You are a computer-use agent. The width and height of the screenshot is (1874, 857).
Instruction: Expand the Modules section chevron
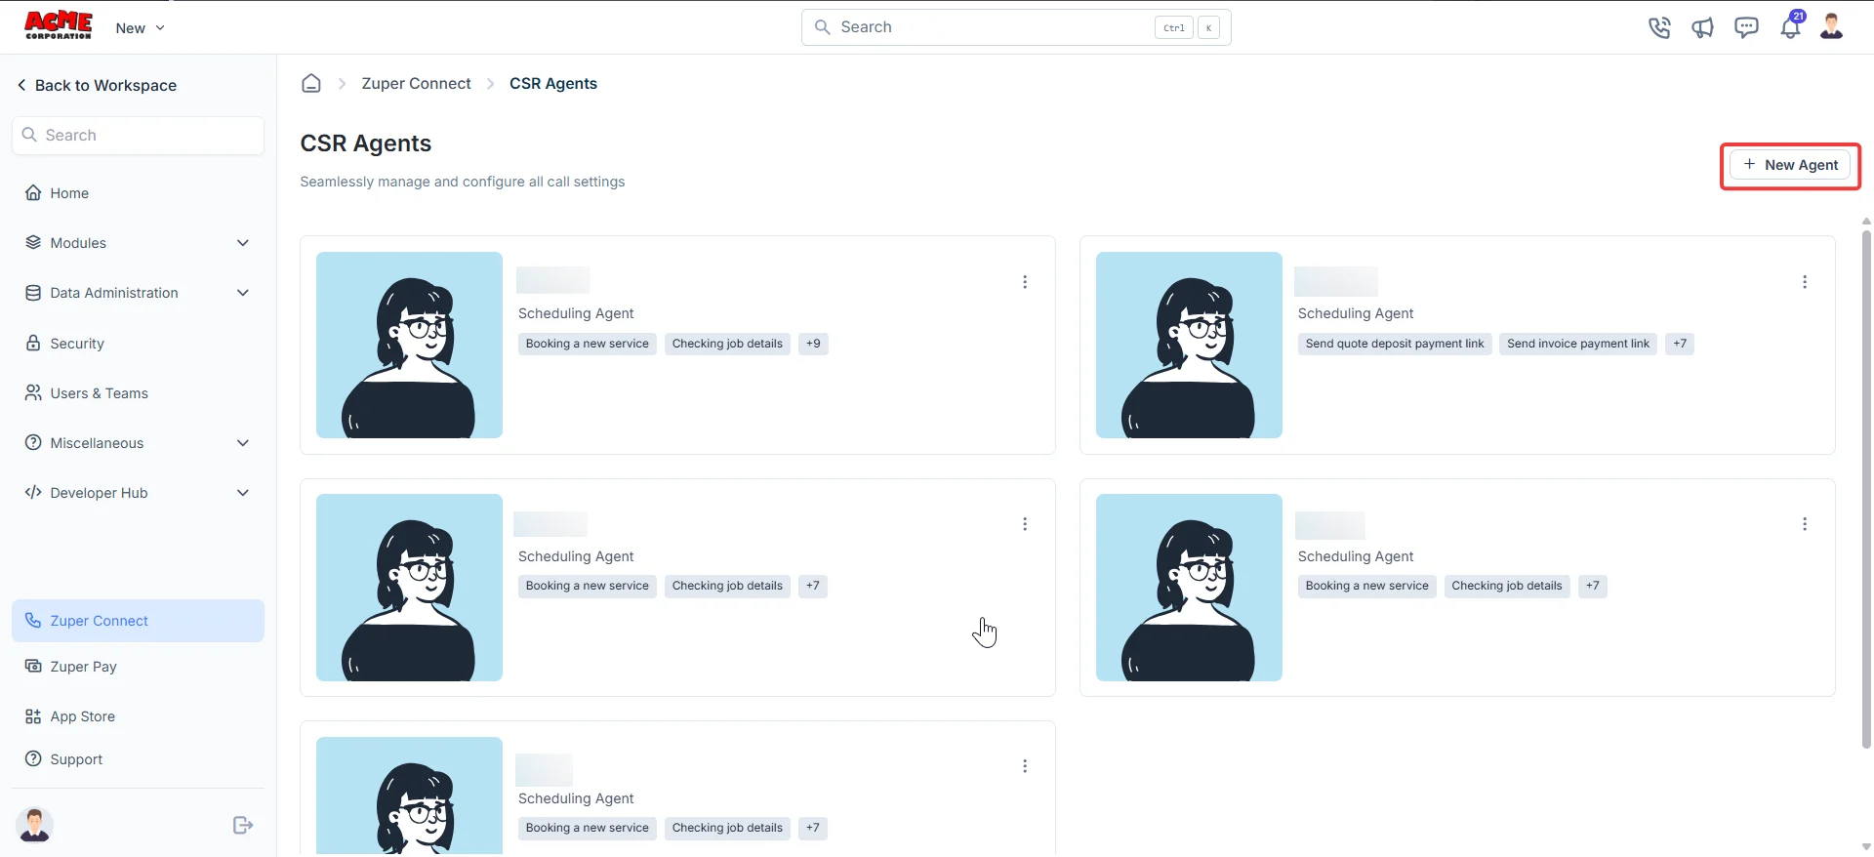(x=243, y=243)
